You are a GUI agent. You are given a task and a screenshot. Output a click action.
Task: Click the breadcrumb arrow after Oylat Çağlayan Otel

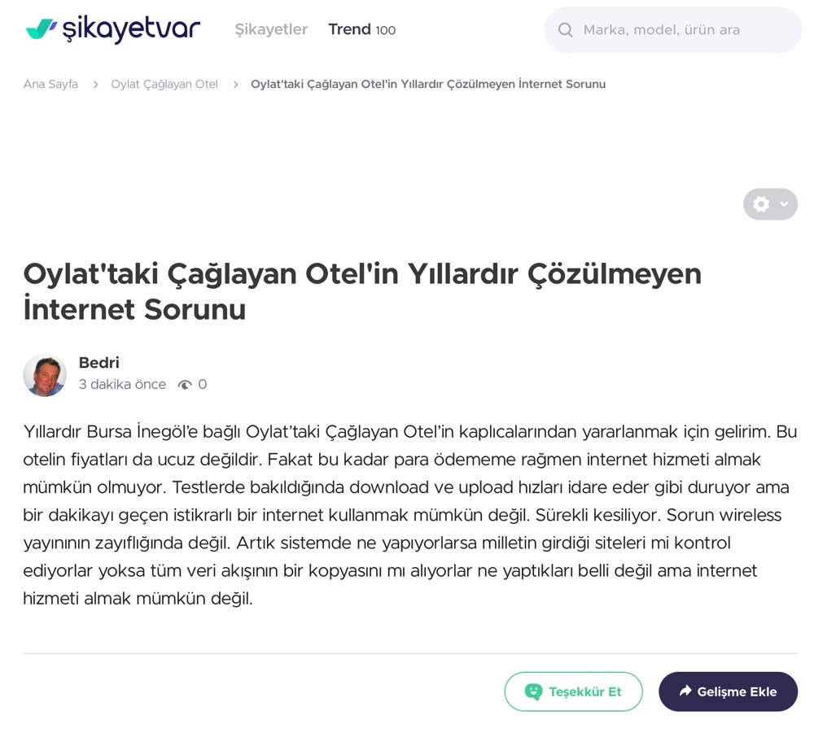[236, 85]
